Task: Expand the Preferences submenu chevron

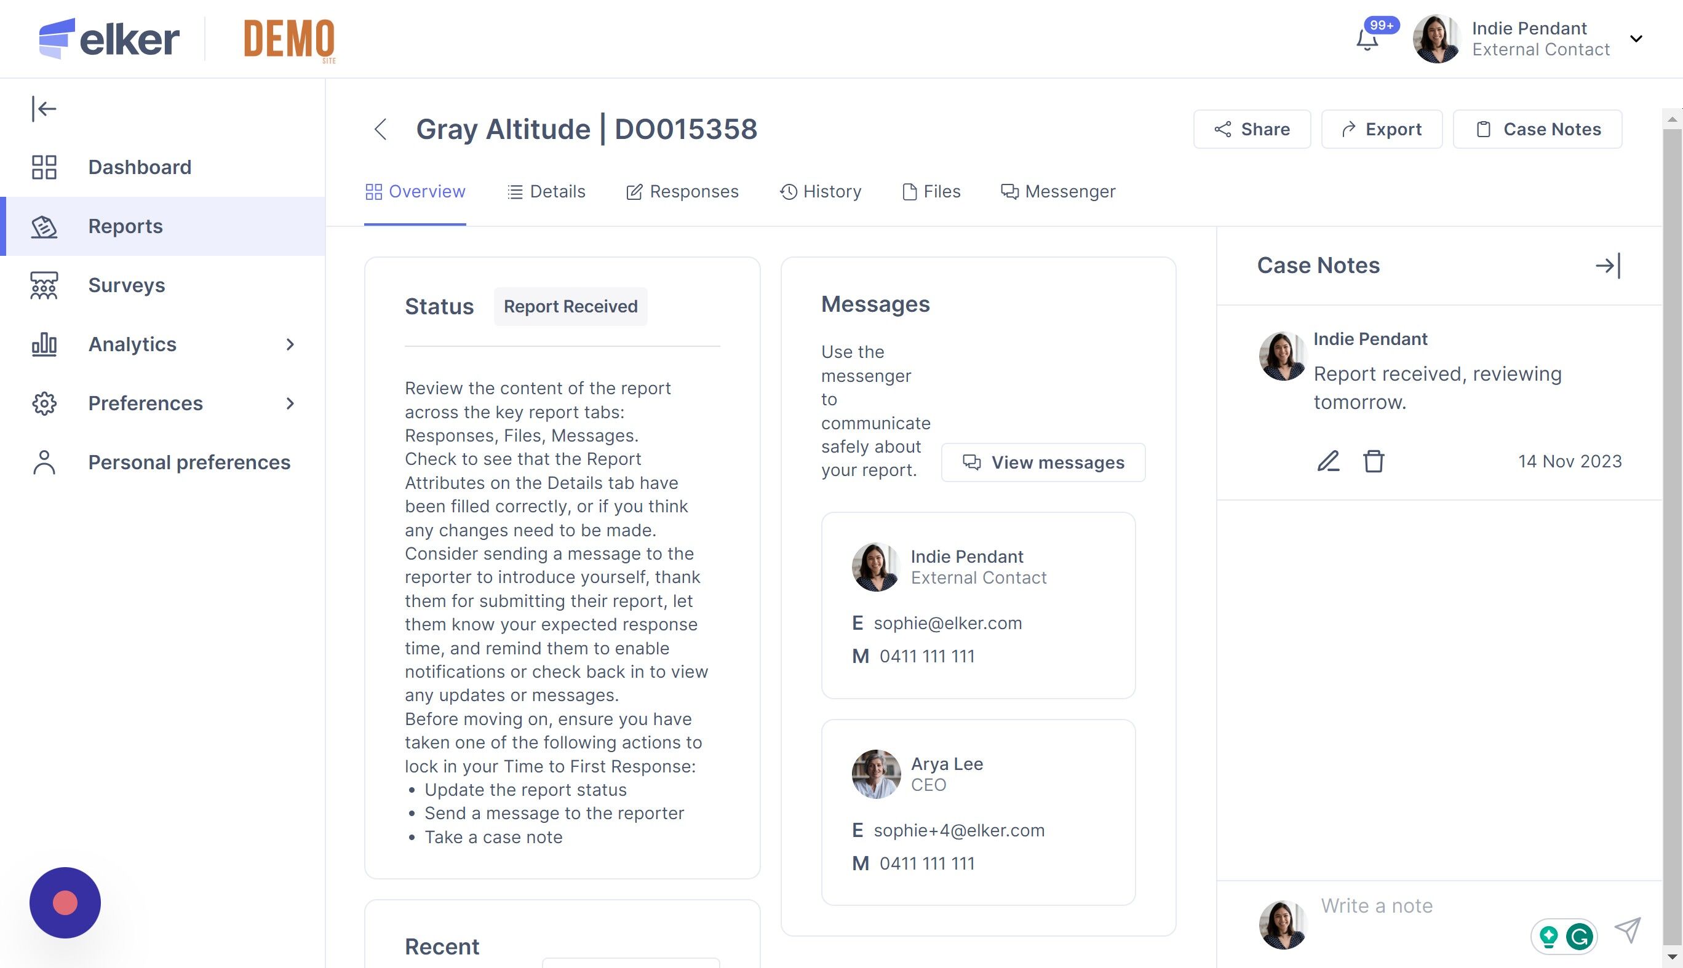Action: [290, 403]
